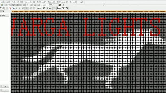Click the red record button
The width and height of the screenshot is (166, 93).
[10, 8]
